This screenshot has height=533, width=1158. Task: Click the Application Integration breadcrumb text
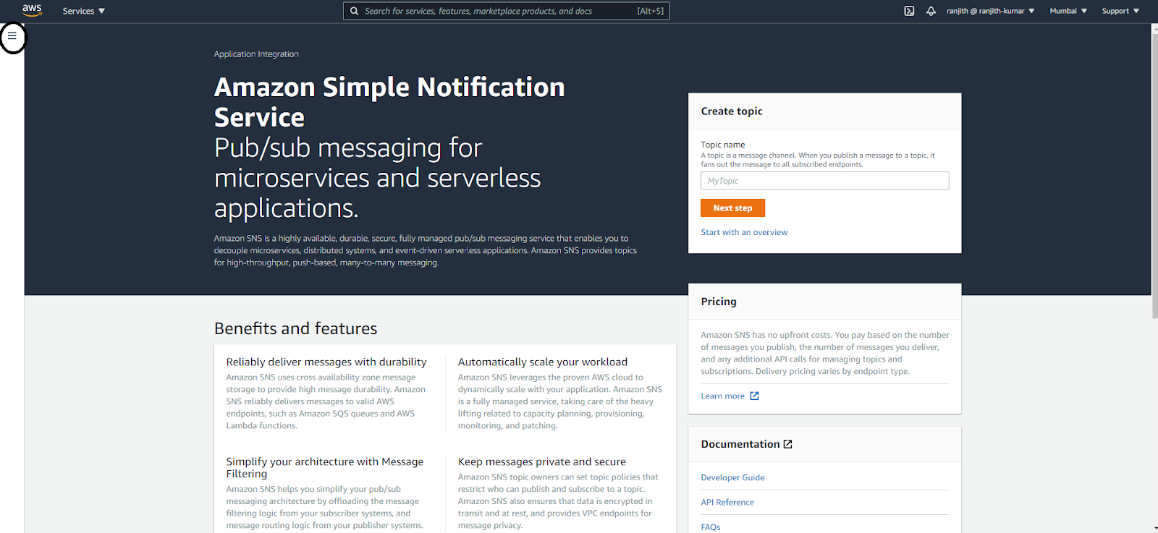tap(256, 54)
